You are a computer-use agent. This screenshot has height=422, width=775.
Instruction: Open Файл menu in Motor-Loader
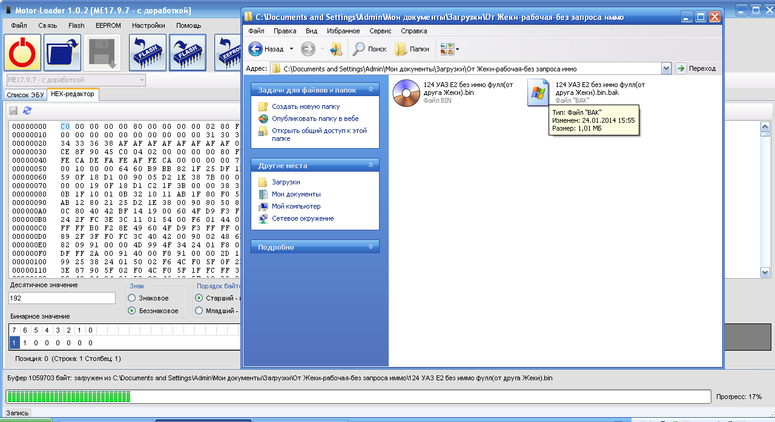coord(19,25)
